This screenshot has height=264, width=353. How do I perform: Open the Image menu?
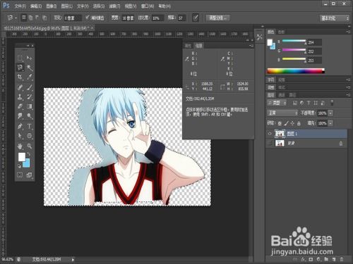[52, 6]
